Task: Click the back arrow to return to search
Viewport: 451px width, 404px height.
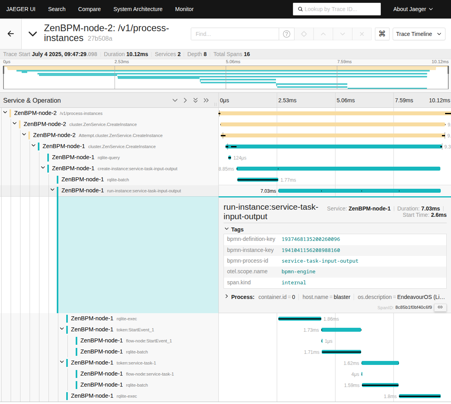Action: 10,34
